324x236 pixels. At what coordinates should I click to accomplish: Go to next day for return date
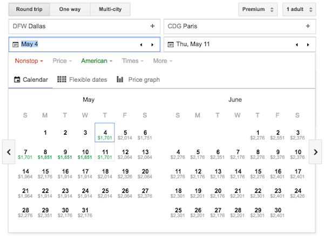pyautogui.click(x=308, y=45)
